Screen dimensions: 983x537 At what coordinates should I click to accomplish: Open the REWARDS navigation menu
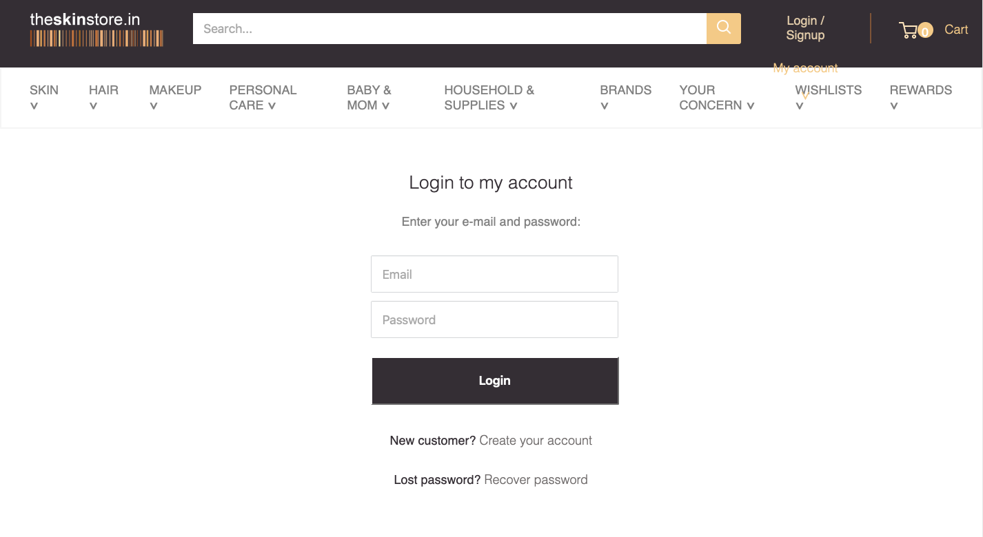pyautogui.click(x=921, y=97)
